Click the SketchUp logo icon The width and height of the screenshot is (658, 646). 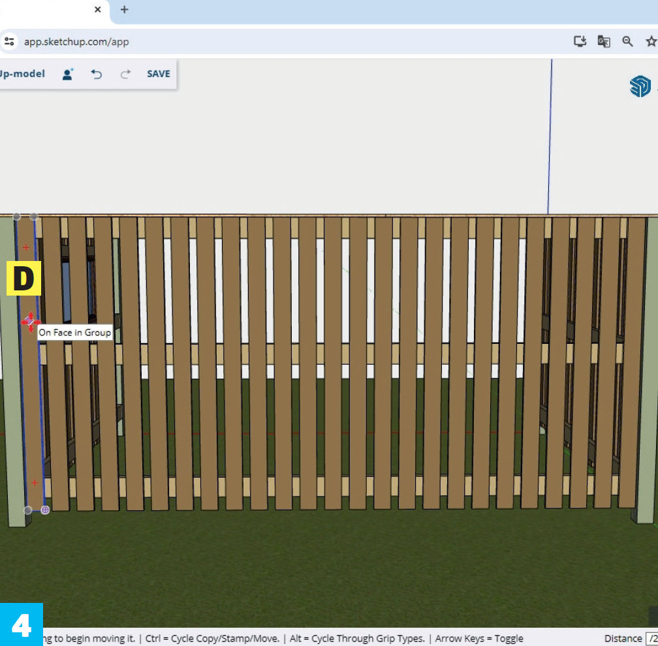click(x=640, y=86)
